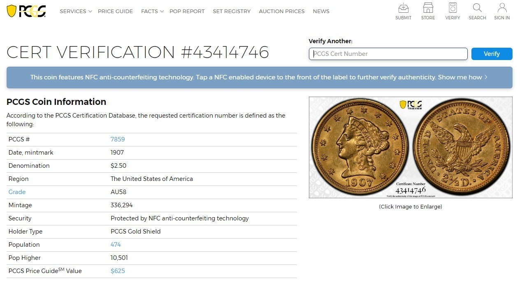
Task: Click the Holder Type row label
Action: point(26,232)
